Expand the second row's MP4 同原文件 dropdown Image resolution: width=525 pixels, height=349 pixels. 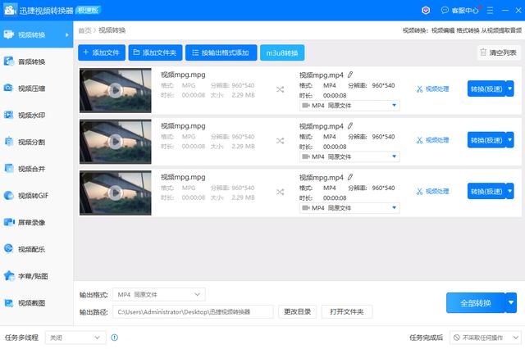point(349,156)
